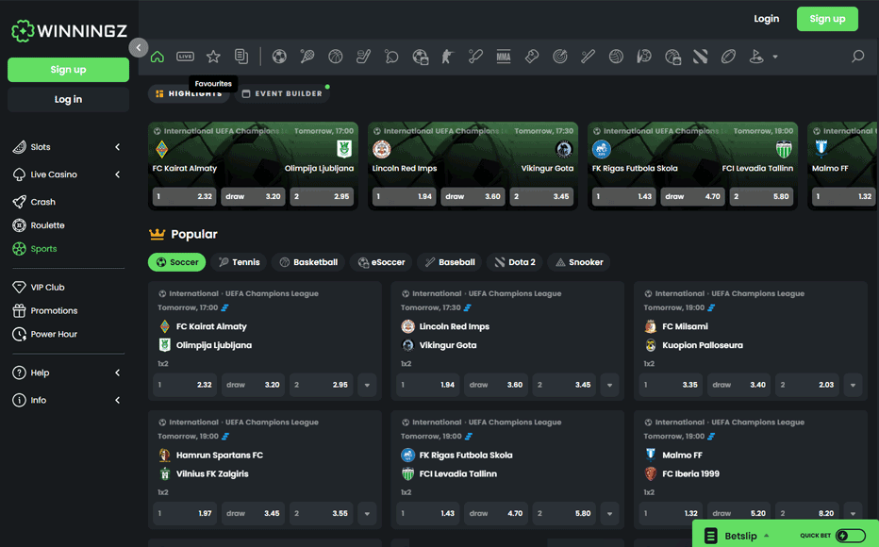Open the LIVE events icon
This screenshot has height=547, width=879.
[x=185, y=57]
